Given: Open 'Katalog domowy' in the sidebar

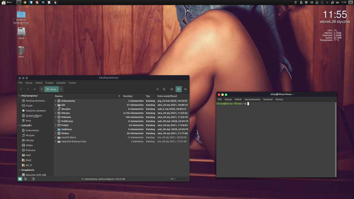Looking at the screenshot, I should pos(33,101).
